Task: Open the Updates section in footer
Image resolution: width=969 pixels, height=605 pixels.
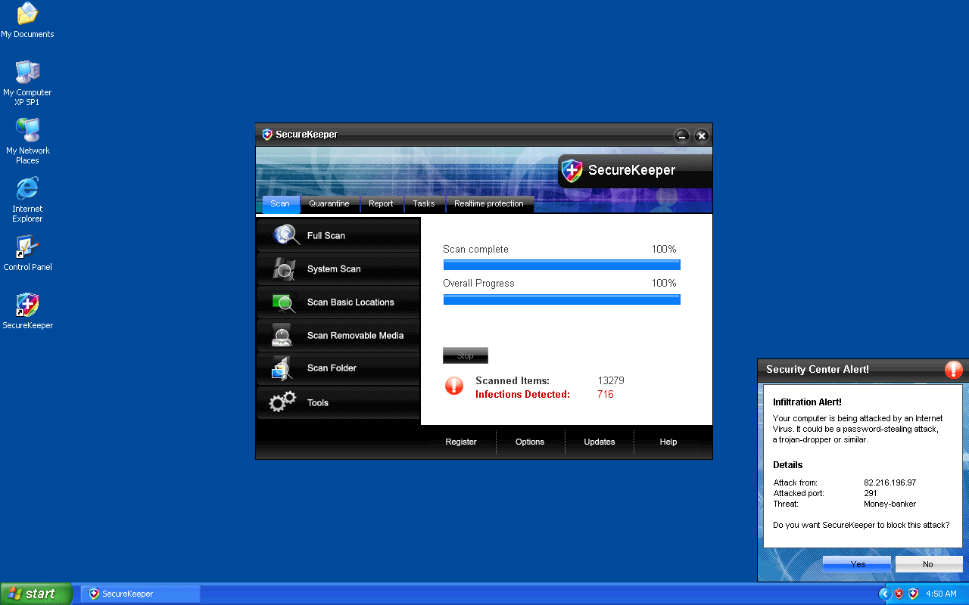Action: pos(599,442)
